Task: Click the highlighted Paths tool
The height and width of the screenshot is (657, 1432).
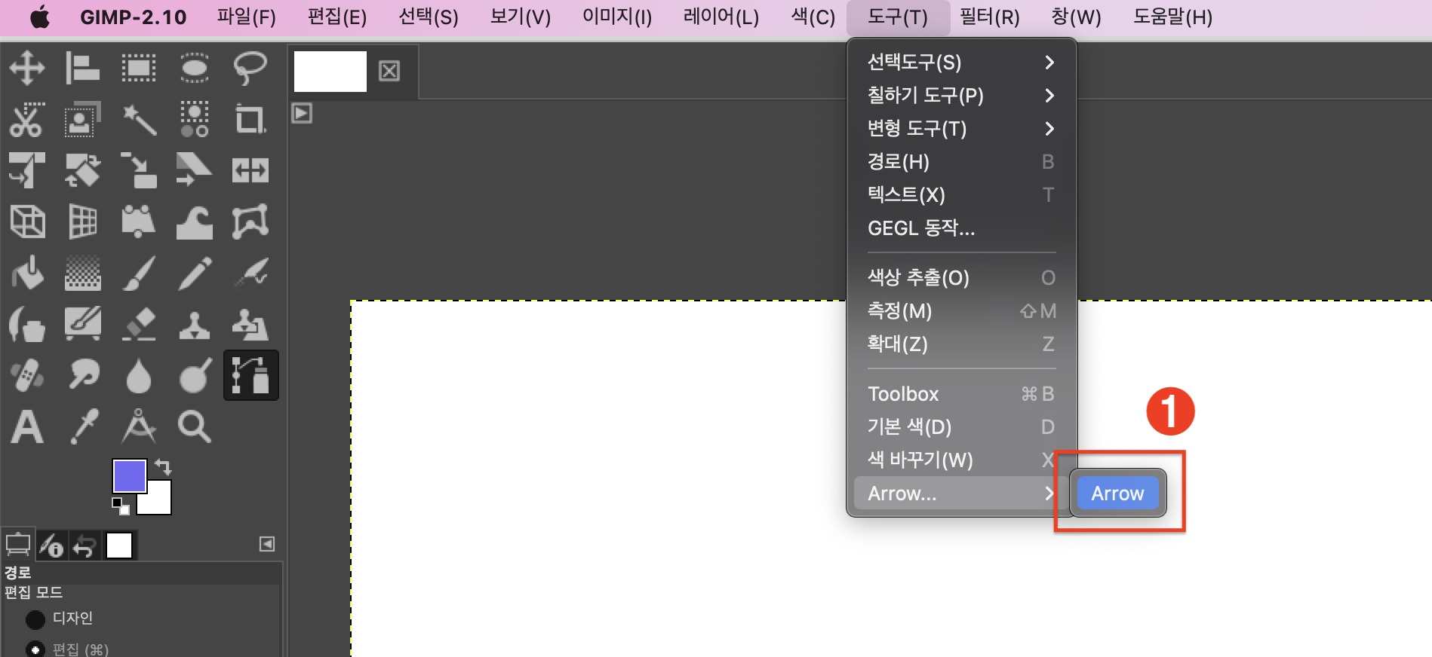Action: click(250, 375)
